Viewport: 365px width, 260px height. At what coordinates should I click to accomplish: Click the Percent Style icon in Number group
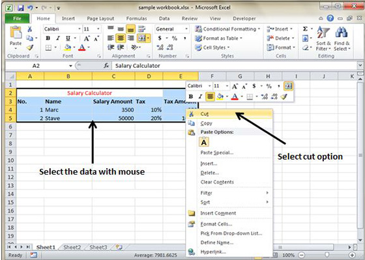point(175,38)
